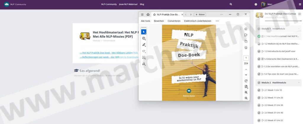Open the title bar more options ellipsis
This screenshot has height=124, width=303.
(x=221, y=15)
